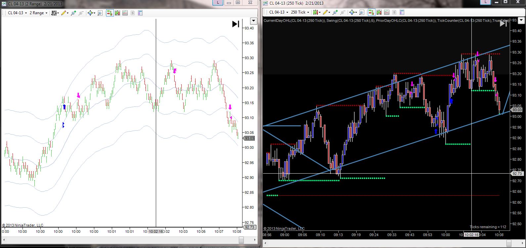The height and width of the screenshot is (248, 526).
Task: Close the 2 Range chart window
Action: 250,3
